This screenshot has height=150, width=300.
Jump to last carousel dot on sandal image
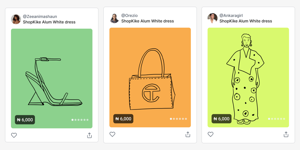pos(87,120)
